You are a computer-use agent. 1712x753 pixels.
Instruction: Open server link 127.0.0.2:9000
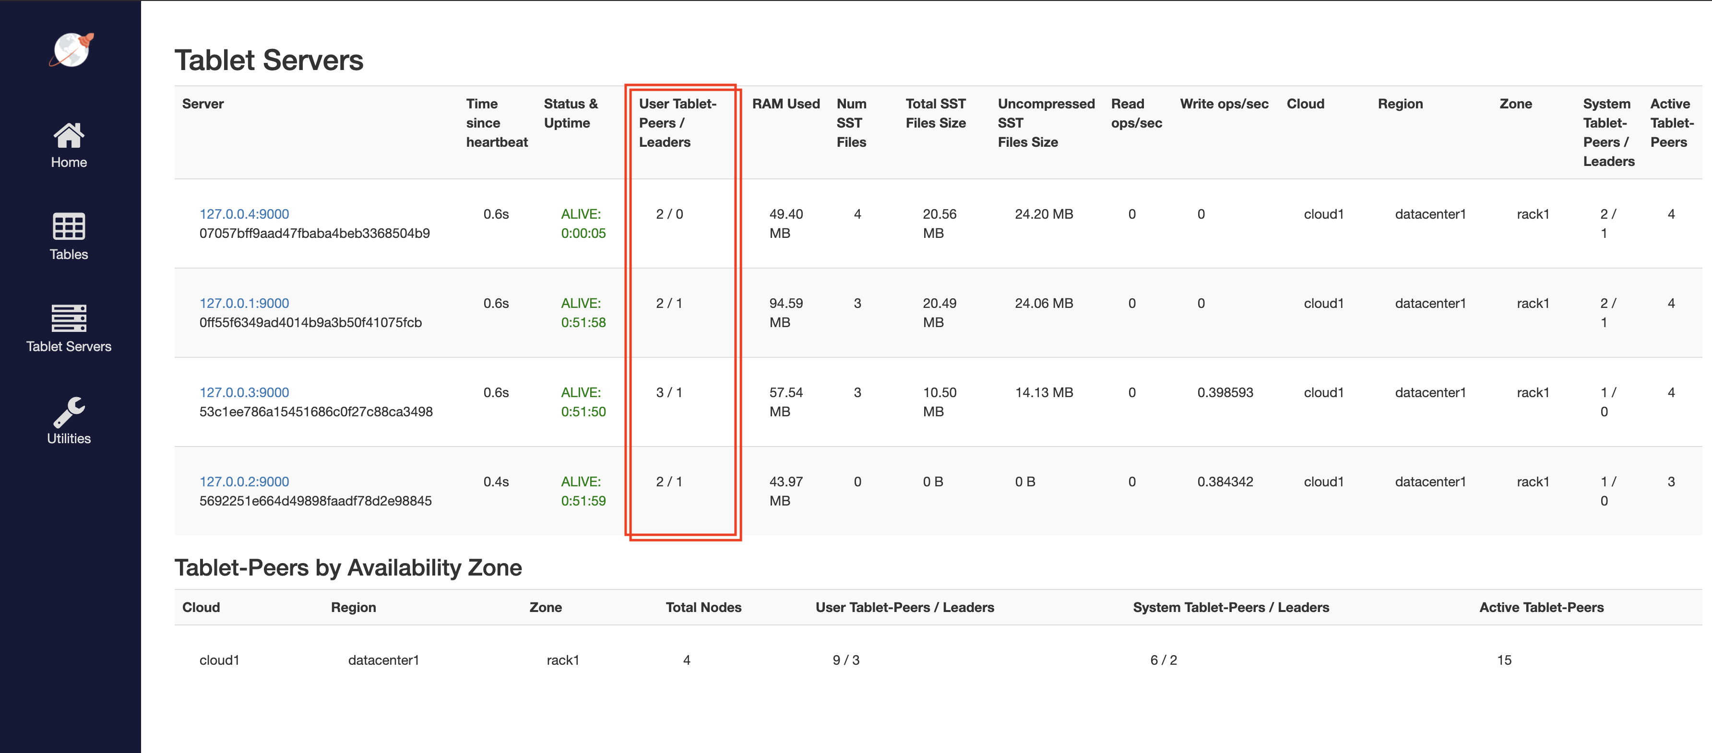(x=244, y=482)
